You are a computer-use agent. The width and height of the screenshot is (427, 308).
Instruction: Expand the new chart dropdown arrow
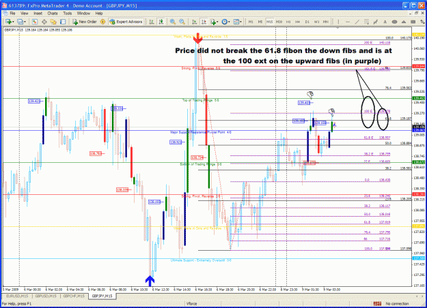13,22
